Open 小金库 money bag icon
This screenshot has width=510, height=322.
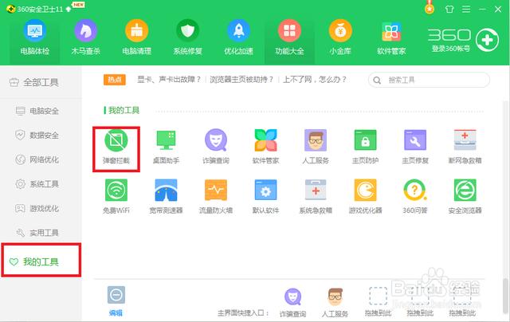pos(340,31)
